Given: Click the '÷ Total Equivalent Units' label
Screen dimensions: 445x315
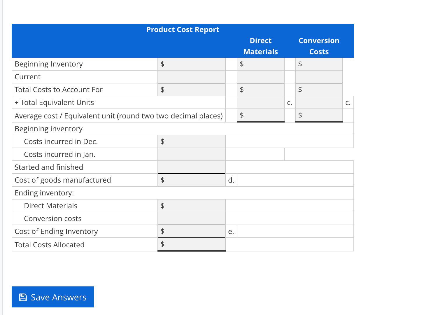Looking at the screenshot, I should [x=54, y=102].
